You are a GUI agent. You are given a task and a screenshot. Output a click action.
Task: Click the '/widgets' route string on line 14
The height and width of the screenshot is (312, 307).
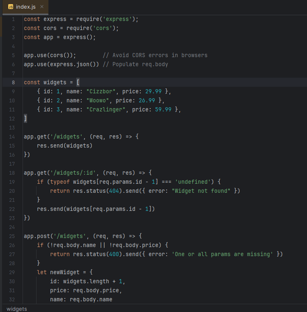(66, 137)
